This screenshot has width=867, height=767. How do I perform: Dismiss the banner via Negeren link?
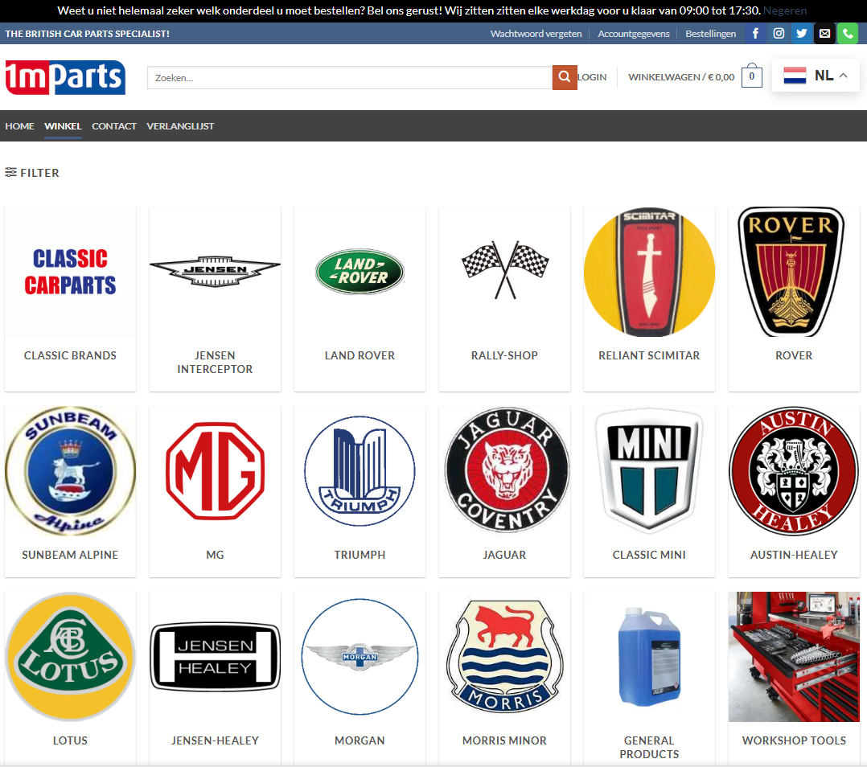click(785, 10)
